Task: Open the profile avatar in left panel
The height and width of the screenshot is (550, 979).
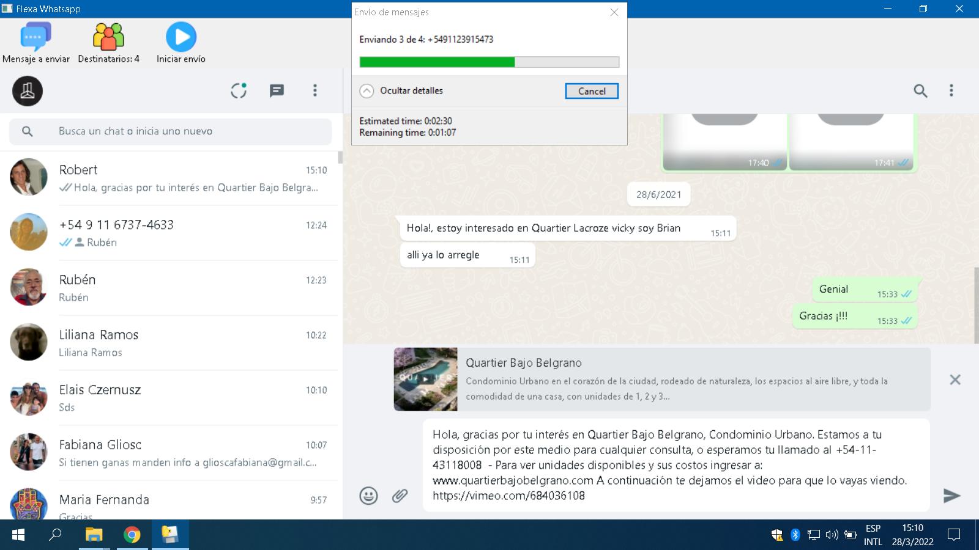Action: (28, 91)
